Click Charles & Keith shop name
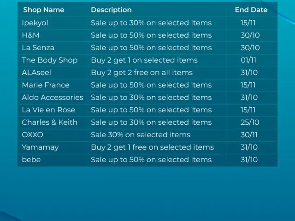The height and width of the screenshot is (221, 295). pyautogui.click(x=49, y=122)
